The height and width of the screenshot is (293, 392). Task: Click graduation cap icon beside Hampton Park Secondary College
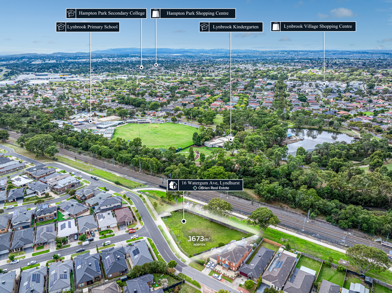[x=71, y=13]
